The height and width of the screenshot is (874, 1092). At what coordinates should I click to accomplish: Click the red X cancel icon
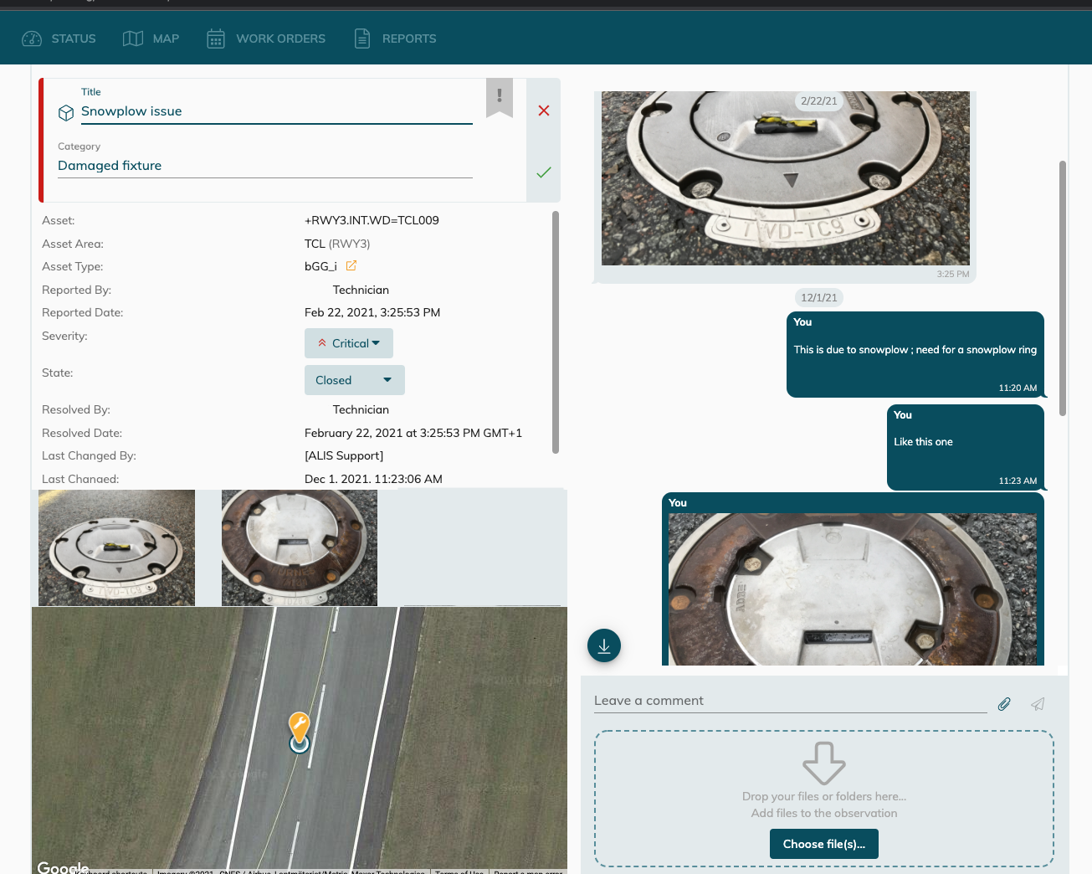[x=544, y=111]
